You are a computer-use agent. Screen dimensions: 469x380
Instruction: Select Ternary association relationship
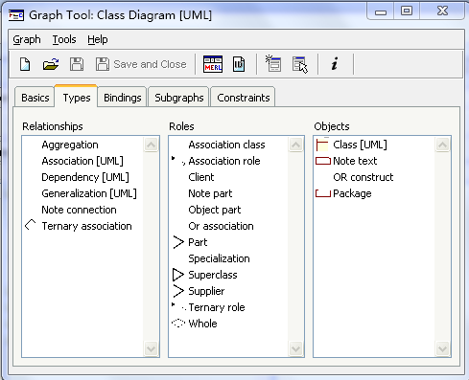point(86,226)
